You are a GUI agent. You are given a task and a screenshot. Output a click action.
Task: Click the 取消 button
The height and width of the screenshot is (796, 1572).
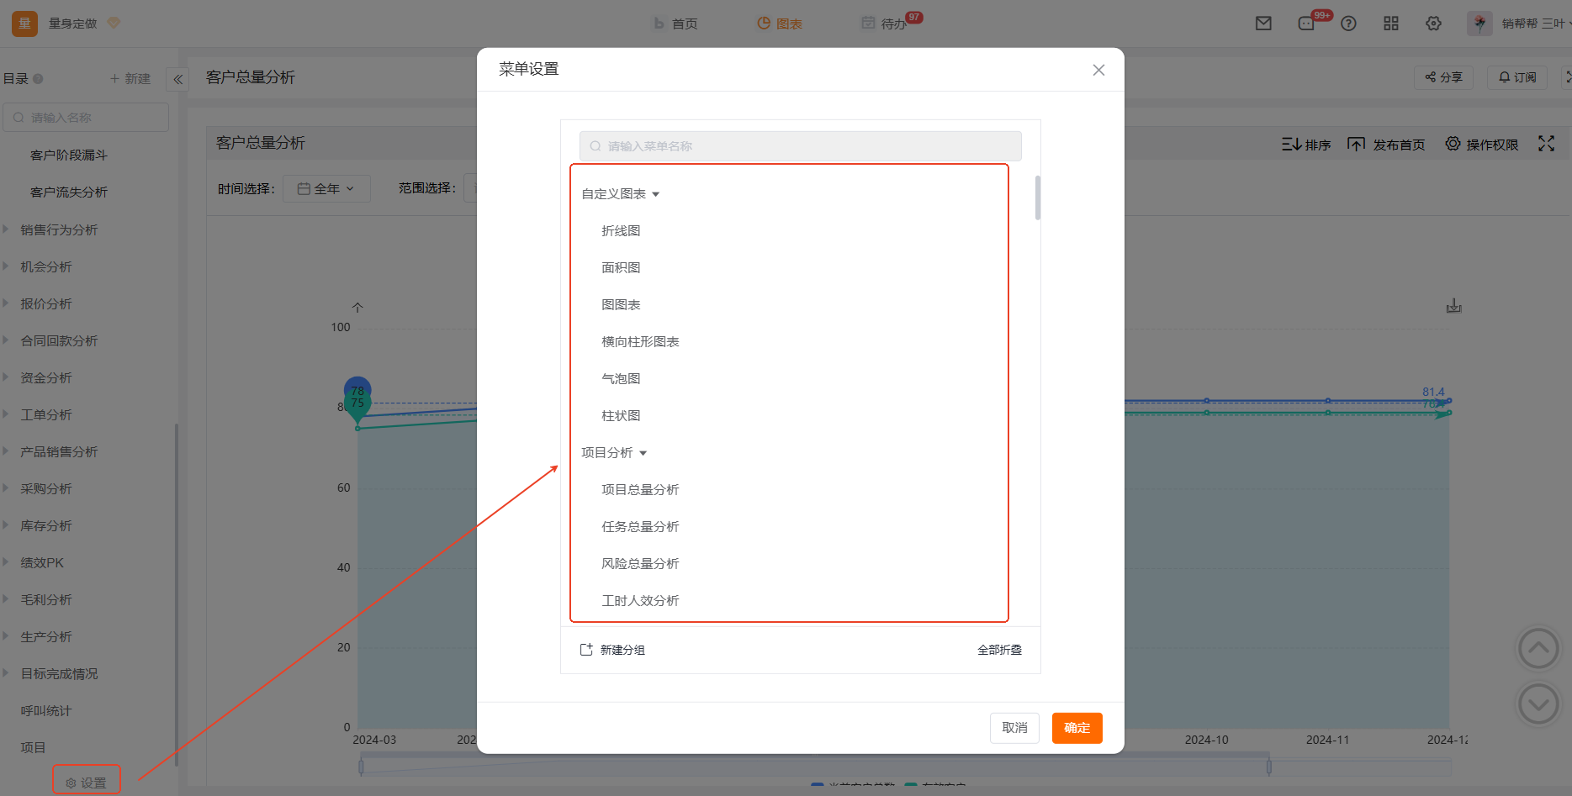(1014, 728)
